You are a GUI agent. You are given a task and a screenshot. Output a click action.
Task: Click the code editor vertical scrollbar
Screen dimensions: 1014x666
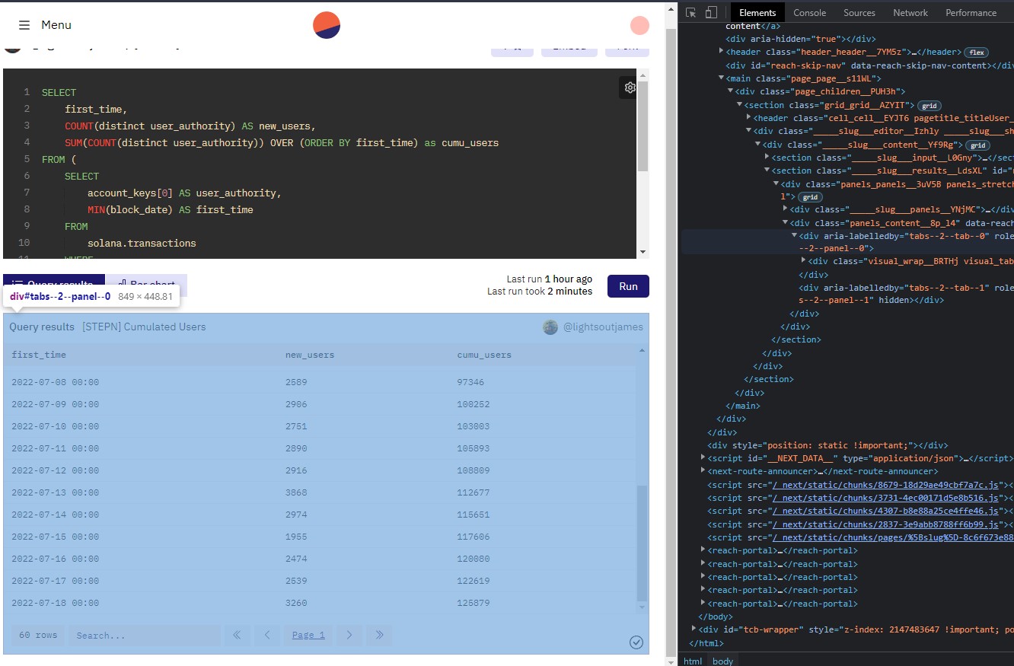tap(643, 126)
